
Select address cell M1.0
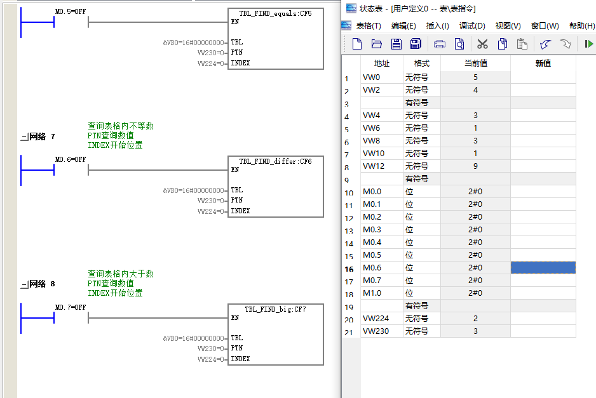tap(382, 293)
